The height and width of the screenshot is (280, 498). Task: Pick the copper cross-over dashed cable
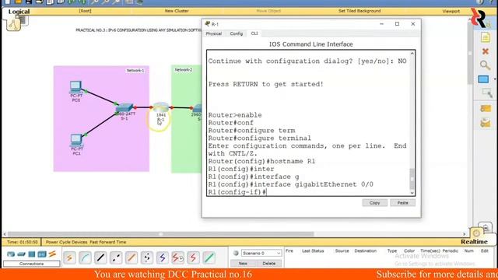[116, 257]
